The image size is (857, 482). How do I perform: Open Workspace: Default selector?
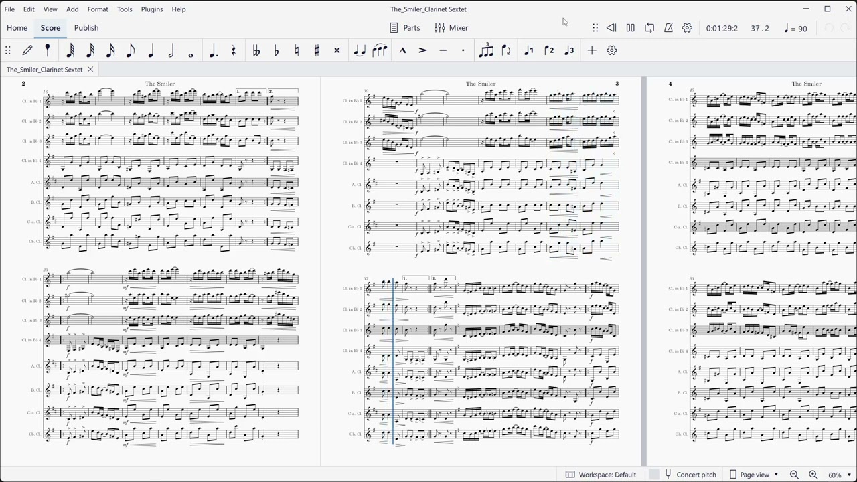click(601, 475)
